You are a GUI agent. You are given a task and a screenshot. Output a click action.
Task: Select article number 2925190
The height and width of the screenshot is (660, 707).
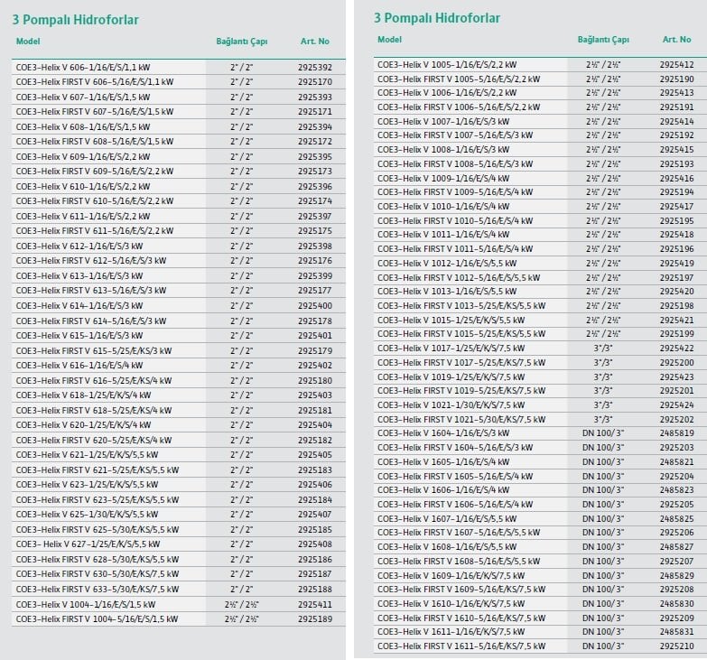point(677,79)
